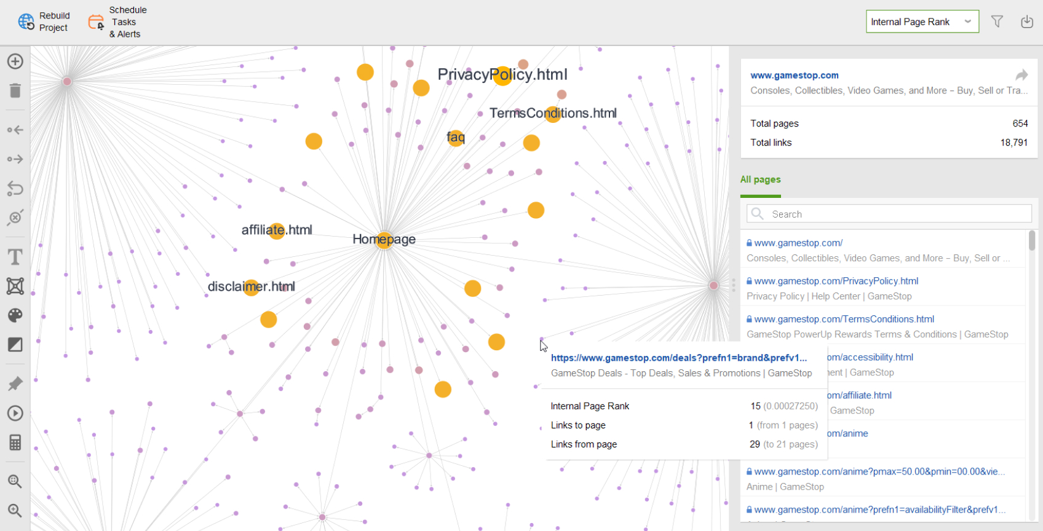Viewport: 1043px width, 531px height.
Task: Open the tooltip gamestop.com/deals URL link
Action: pos(679,358)
